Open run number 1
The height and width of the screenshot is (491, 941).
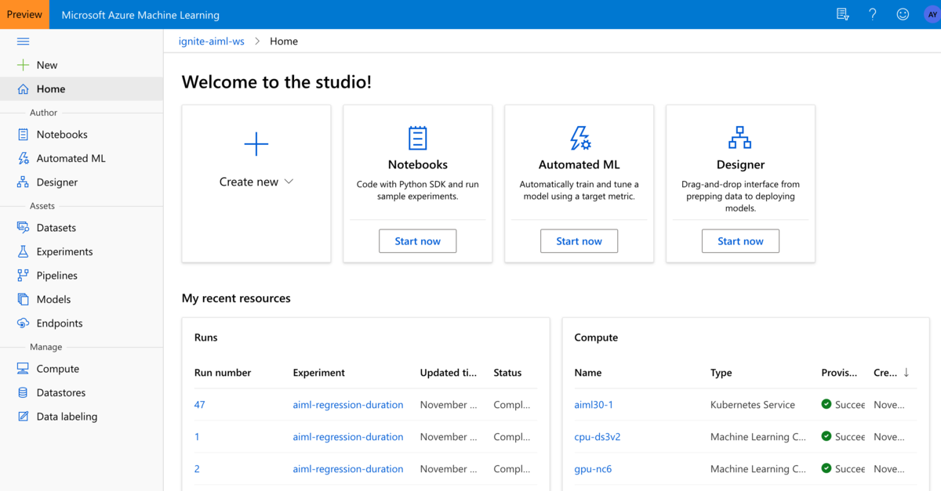point(197,437)
